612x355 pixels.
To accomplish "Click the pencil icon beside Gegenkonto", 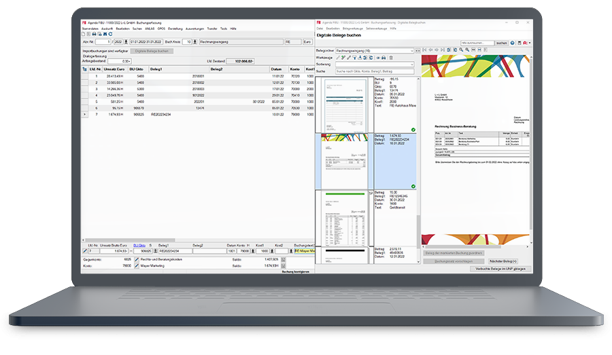I will pyautogui.click(x=137, y=259).
